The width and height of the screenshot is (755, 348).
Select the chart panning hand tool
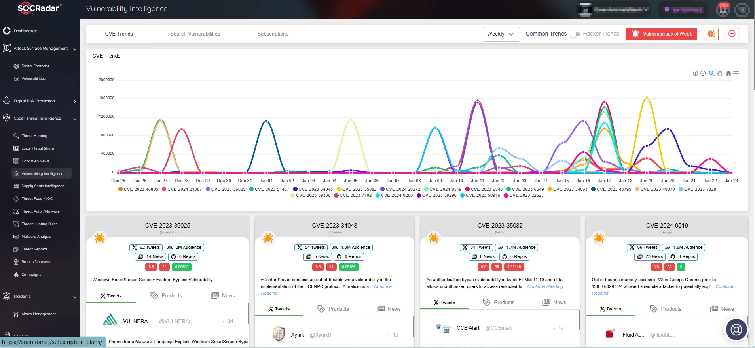[719, 73]
